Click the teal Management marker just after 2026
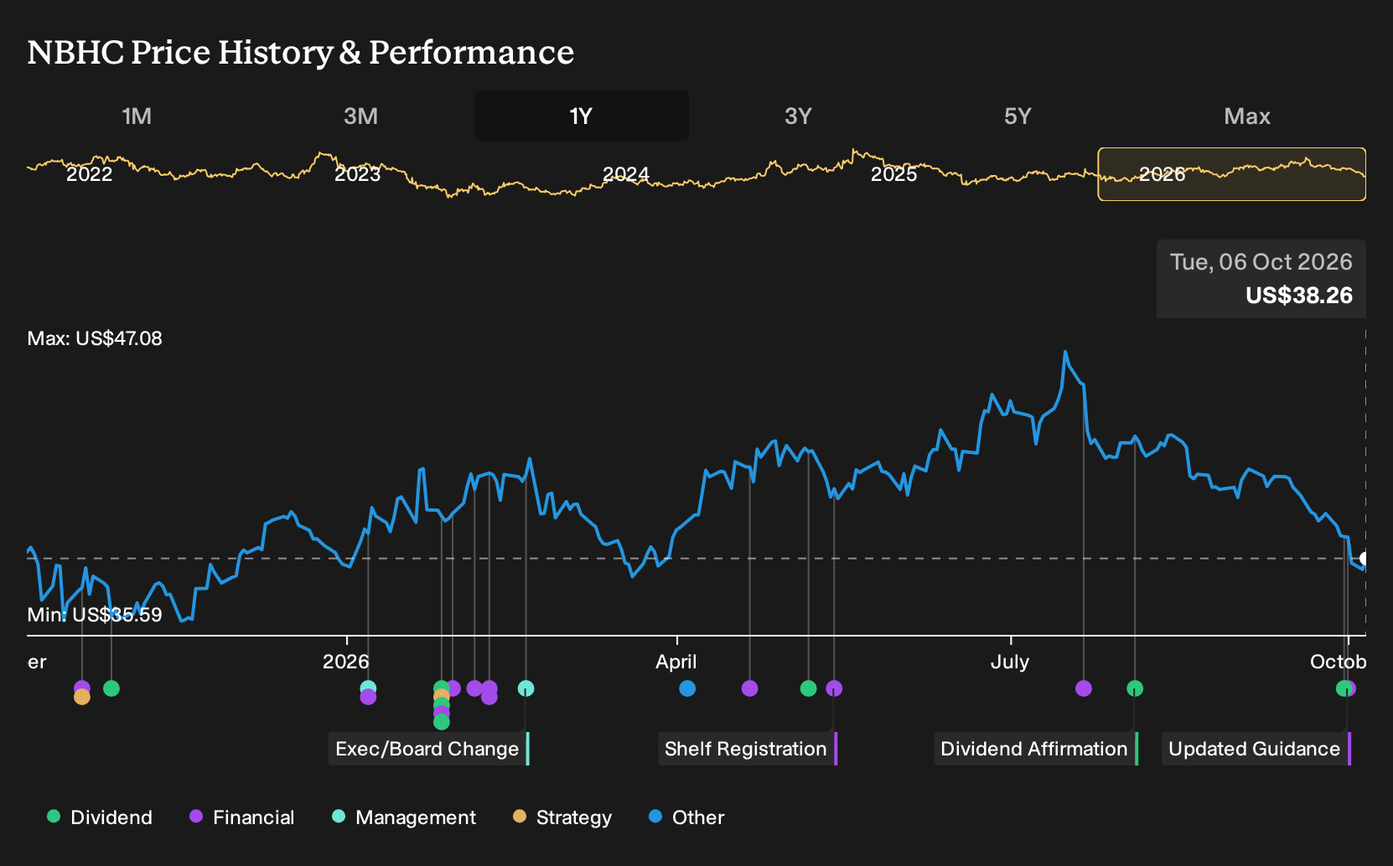 pyautogui.click(x=368, y=687)
